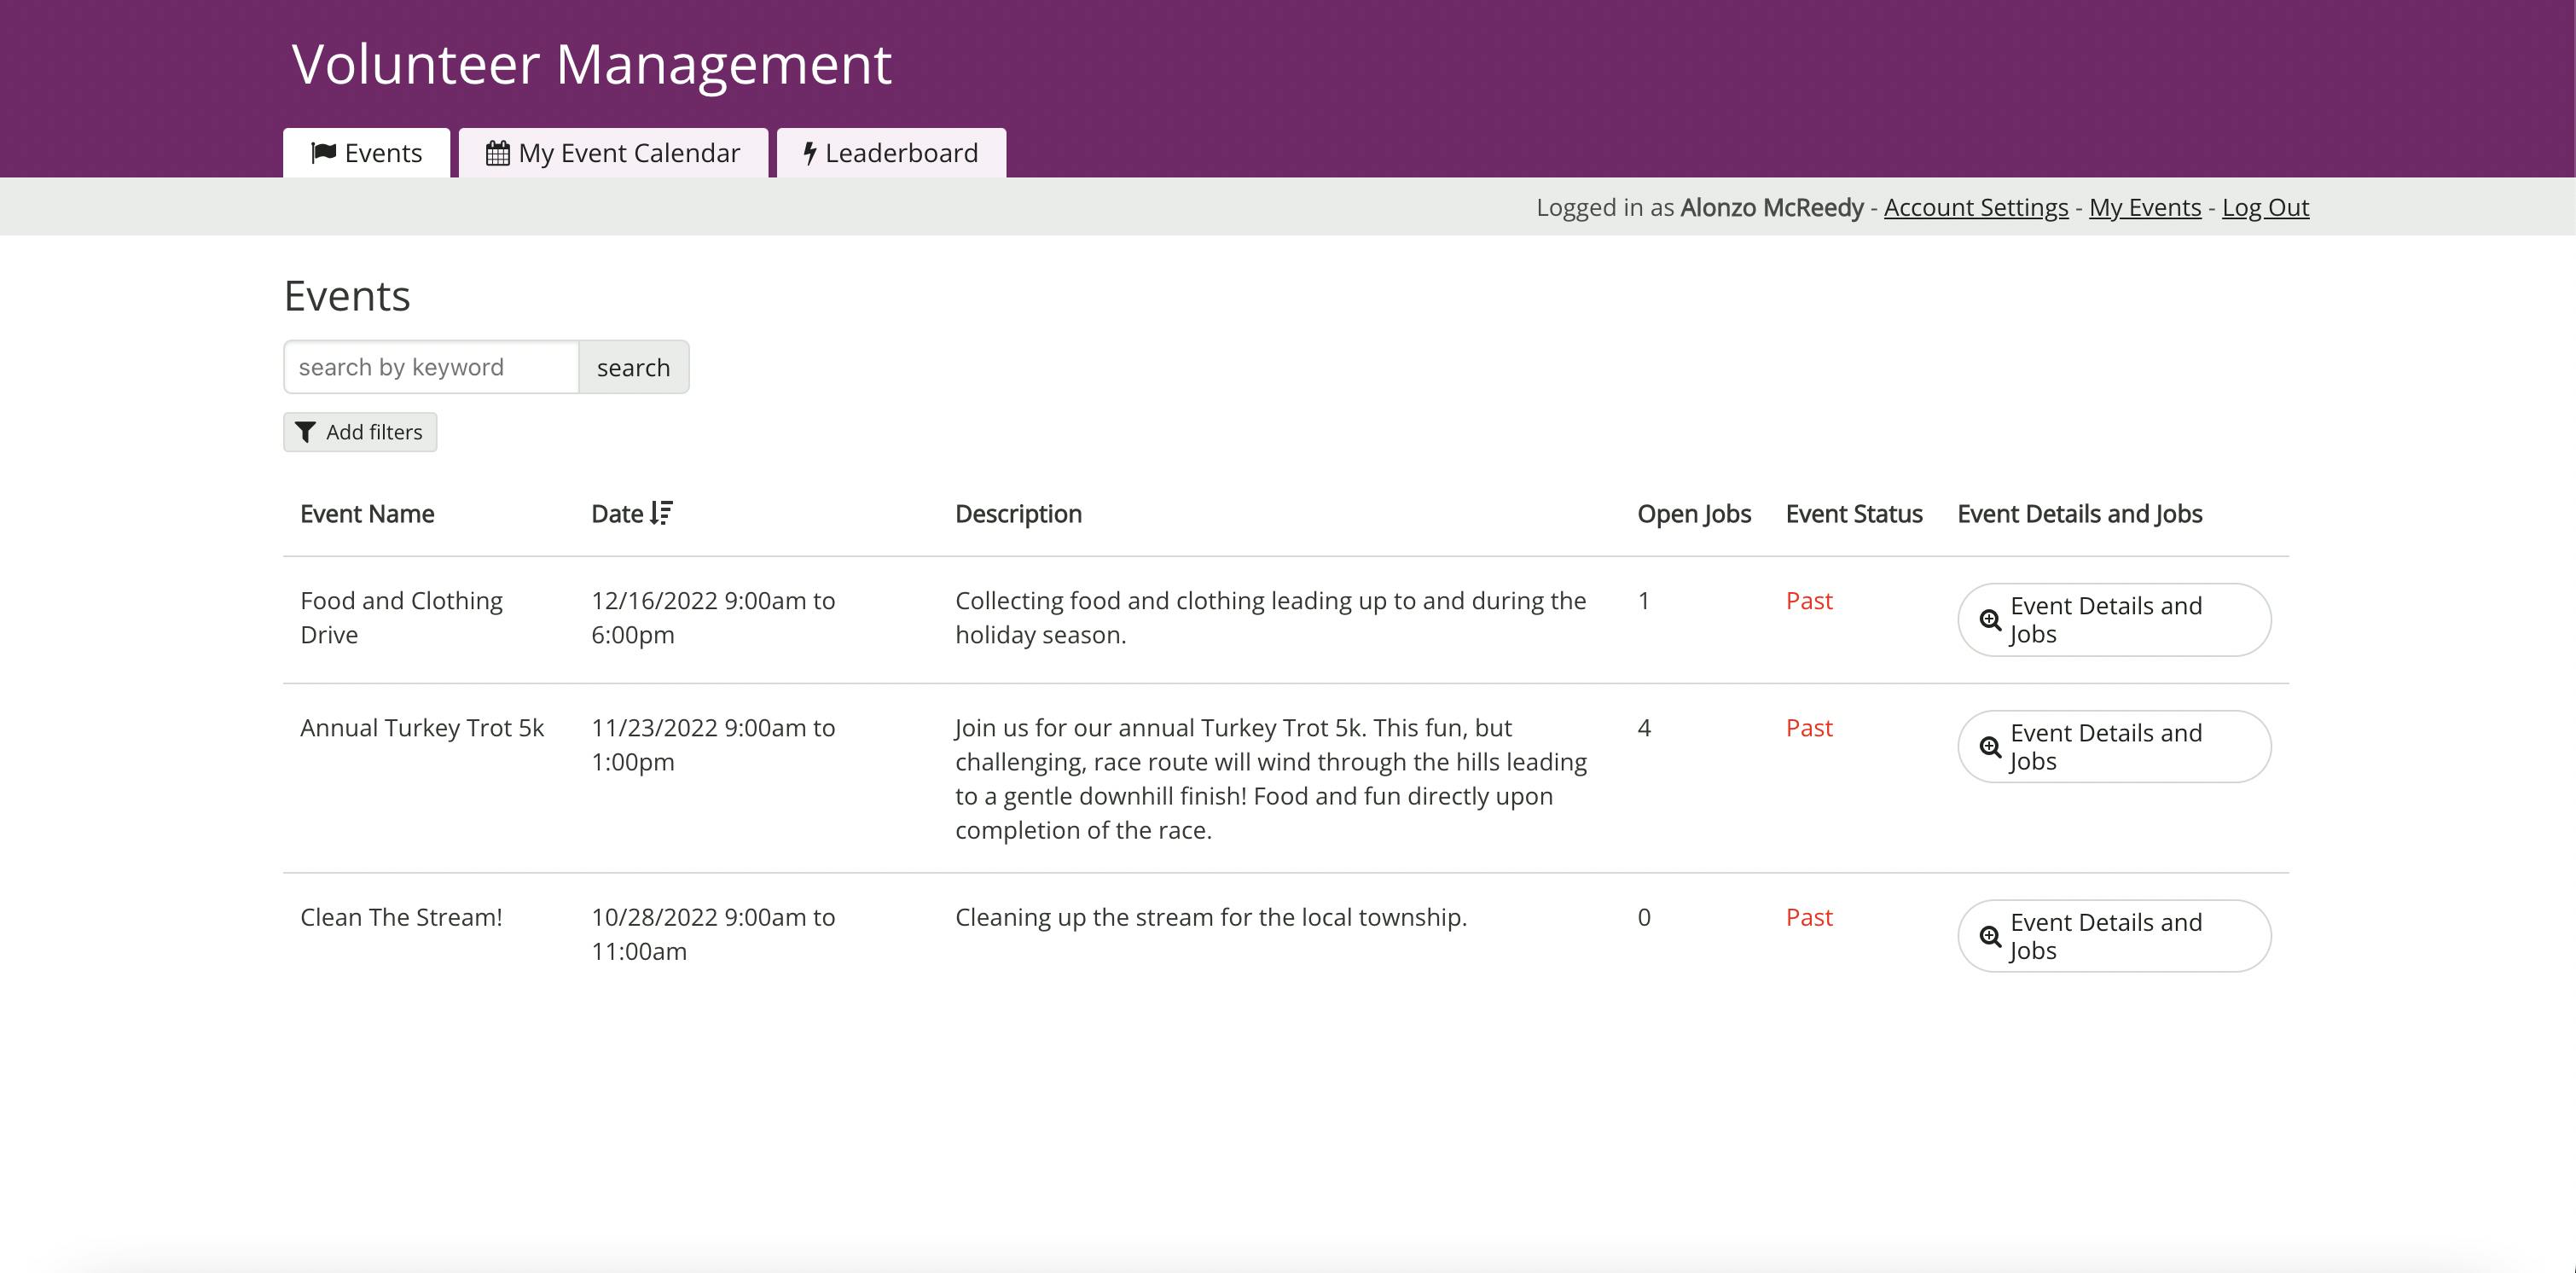This screenshot has height=1273, width=2576.
Task: Click the search button
Action: coord(633,366)
